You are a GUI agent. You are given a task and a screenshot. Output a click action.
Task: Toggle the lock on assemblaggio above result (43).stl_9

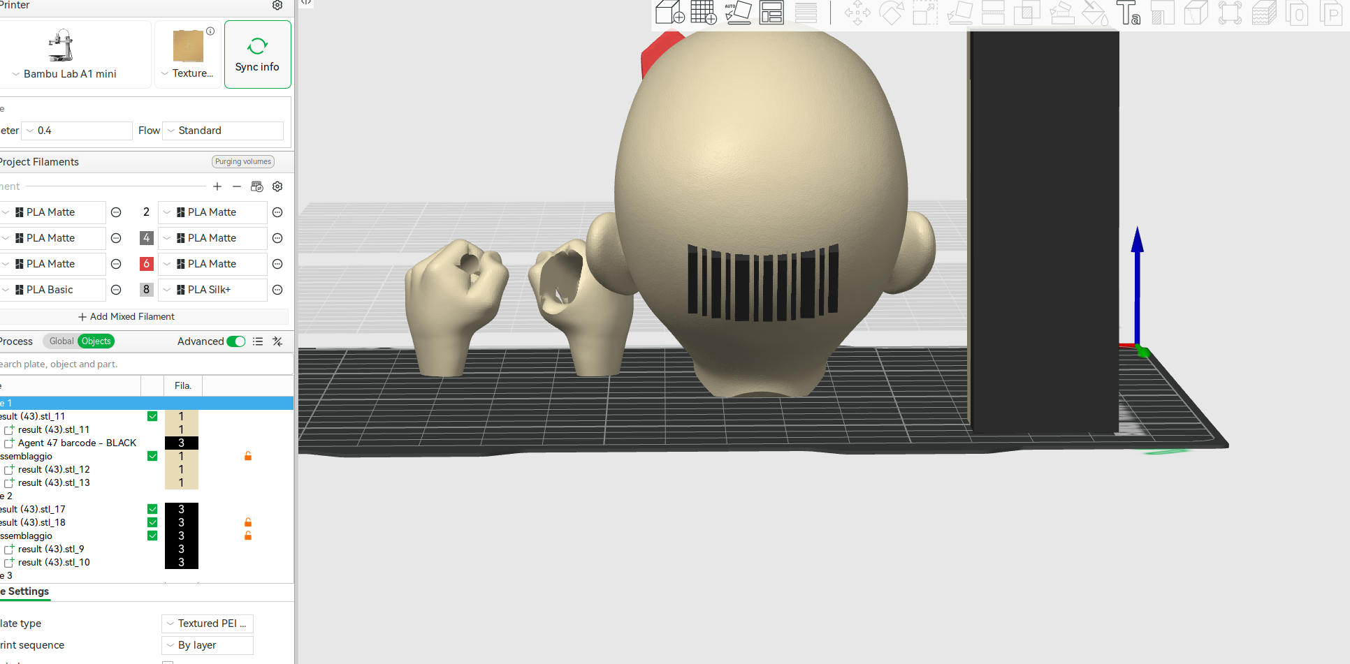coord(248,536)
